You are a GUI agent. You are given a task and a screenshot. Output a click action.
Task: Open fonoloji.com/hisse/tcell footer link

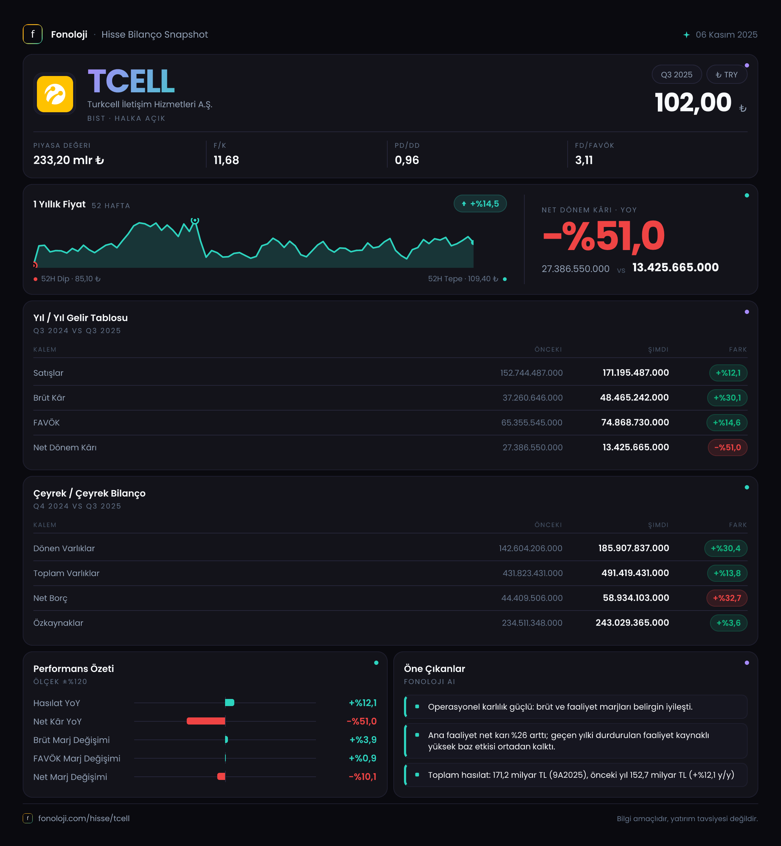click(x=84, y=818)
